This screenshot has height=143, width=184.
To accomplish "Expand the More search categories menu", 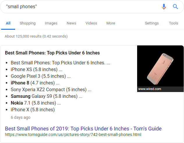I will 111,23.
